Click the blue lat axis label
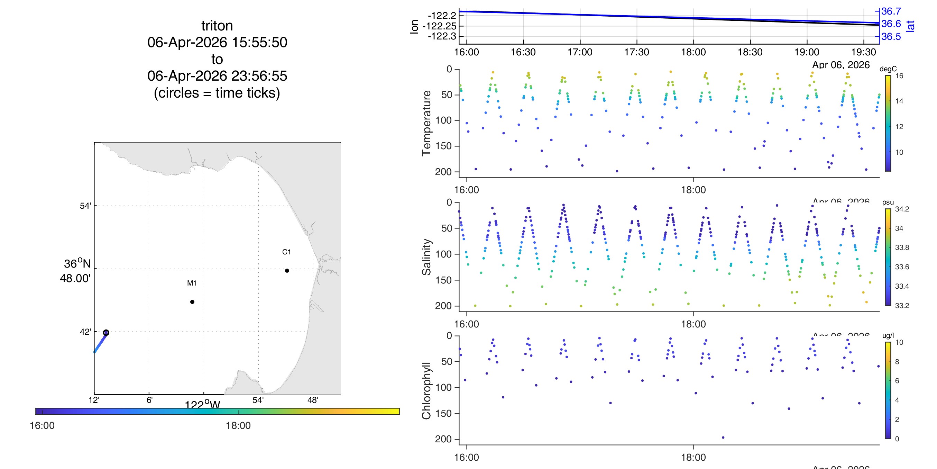This screenshot has width=937, height=469. 910,26
